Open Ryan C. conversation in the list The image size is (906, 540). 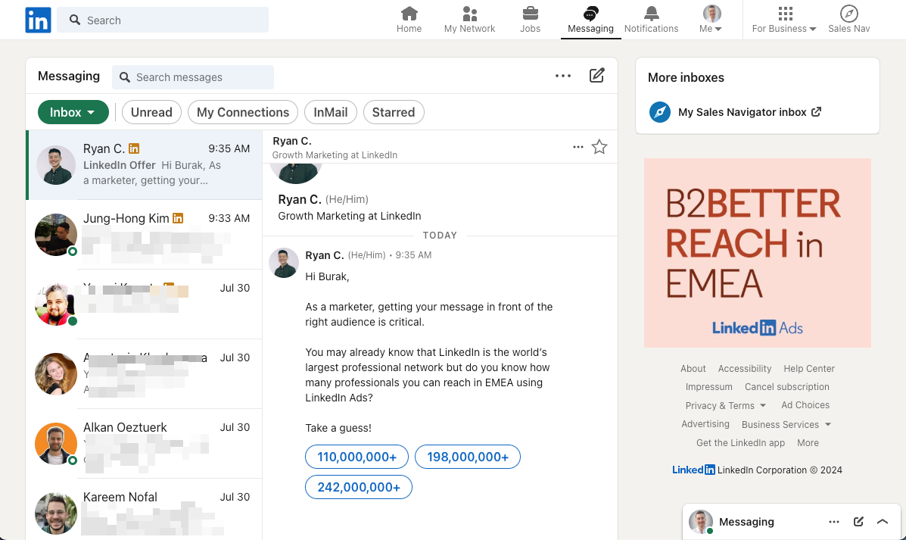click(x=145, y=165)
